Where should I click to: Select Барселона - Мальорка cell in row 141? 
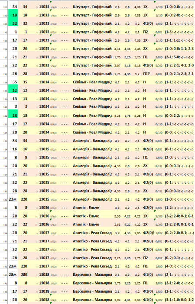point(92,274)
